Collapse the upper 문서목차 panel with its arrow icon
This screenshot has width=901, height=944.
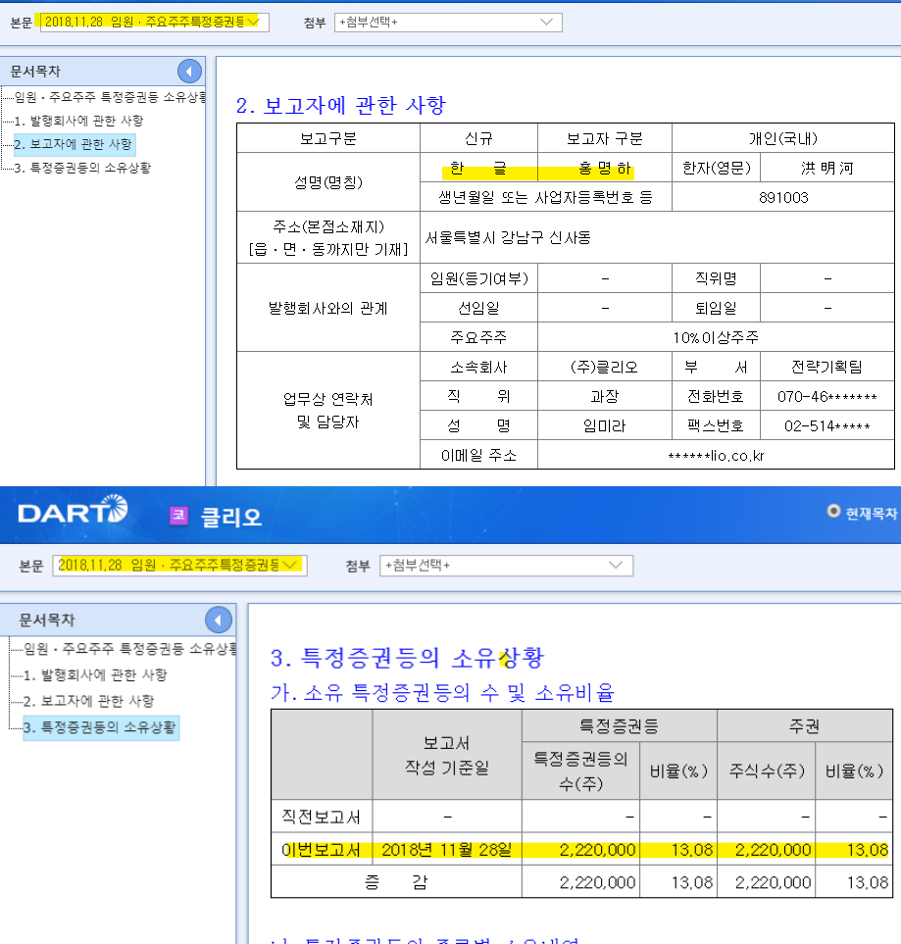click(x=188, y=70)
